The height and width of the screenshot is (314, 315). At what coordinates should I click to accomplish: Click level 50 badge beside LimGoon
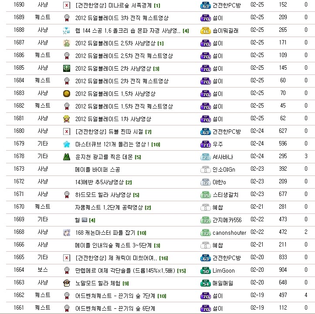pos(206,270)
